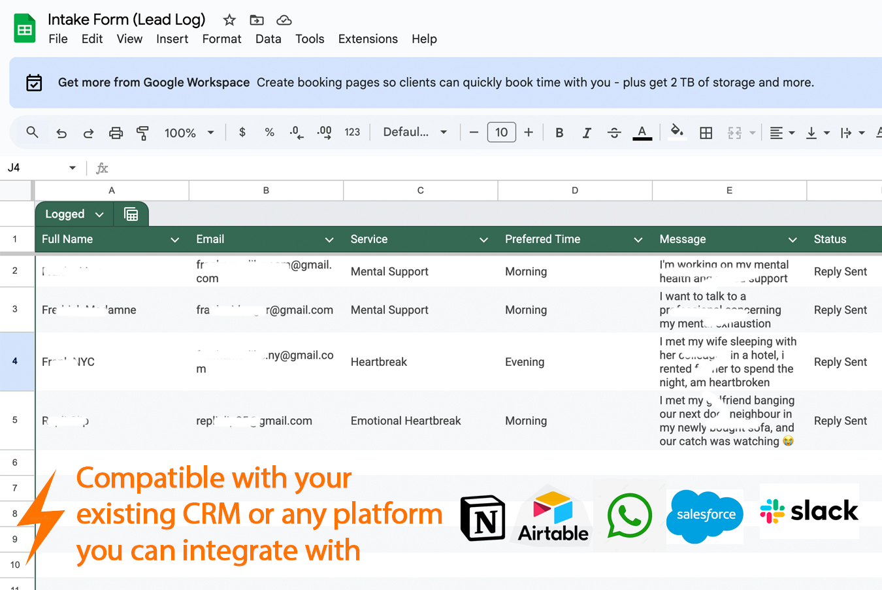
Task: Open the Data menu
Action: [268, 39]
